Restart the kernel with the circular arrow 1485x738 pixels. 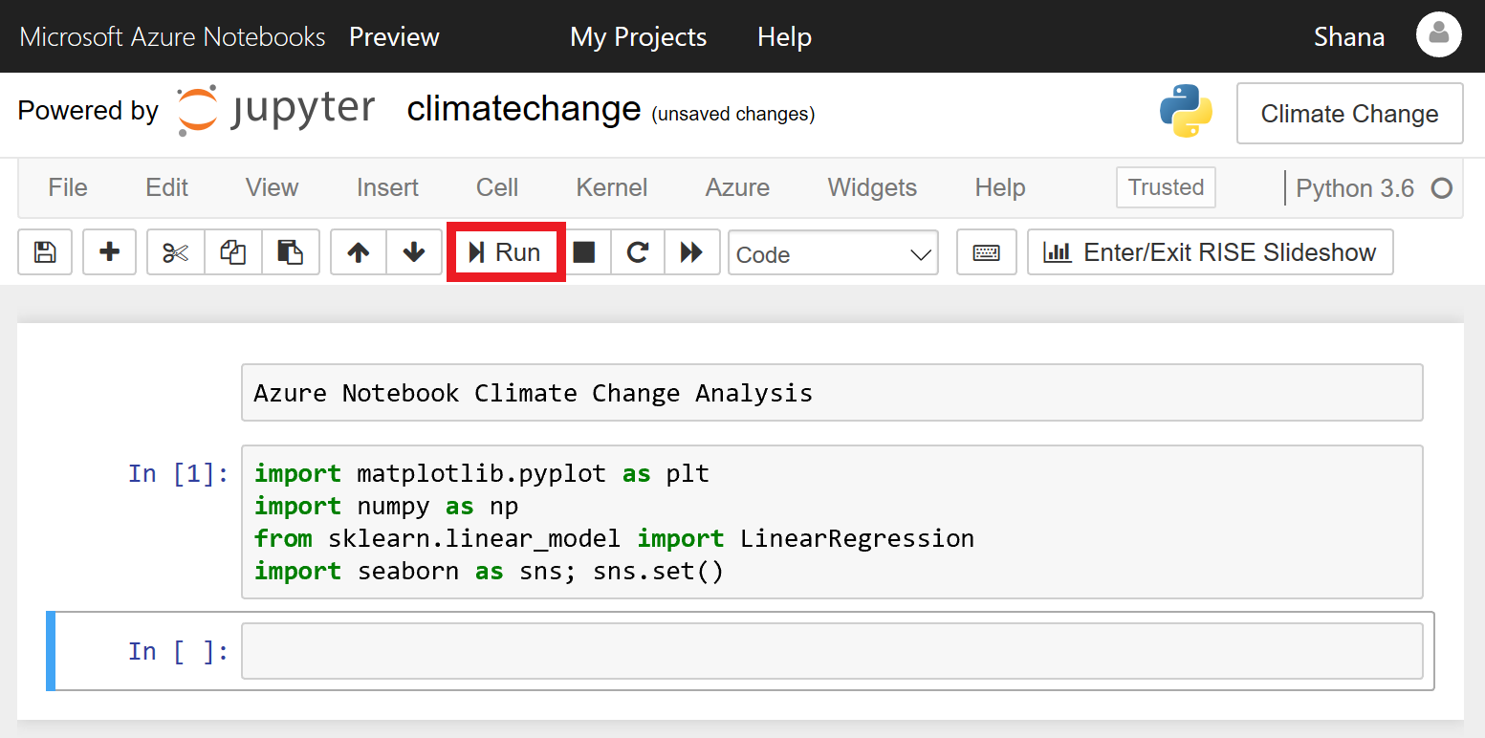[638, 252]
